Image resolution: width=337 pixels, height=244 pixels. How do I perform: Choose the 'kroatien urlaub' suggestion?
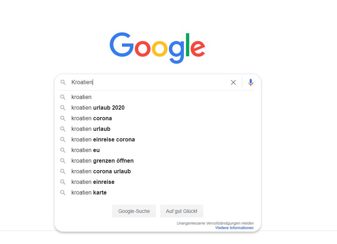158,129
